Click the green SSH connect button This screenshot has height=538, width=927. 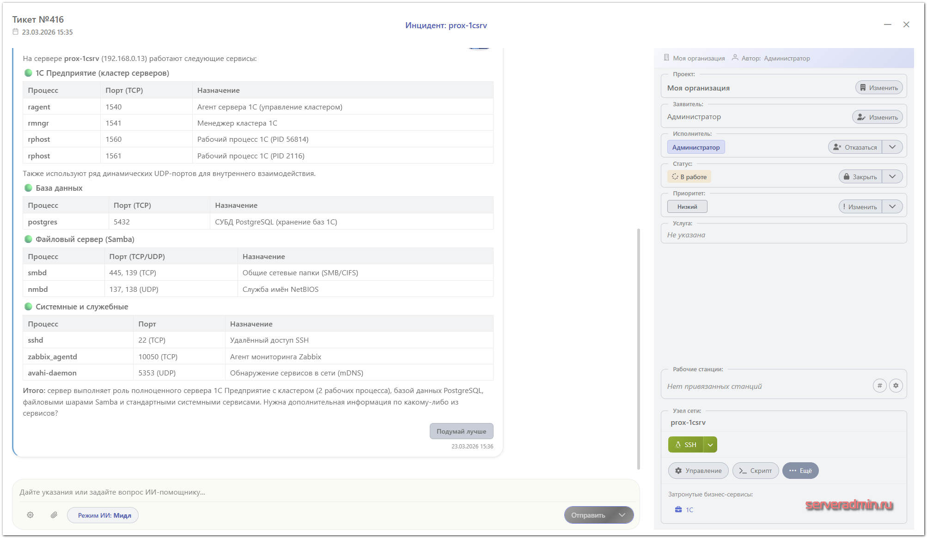point(686,445)
